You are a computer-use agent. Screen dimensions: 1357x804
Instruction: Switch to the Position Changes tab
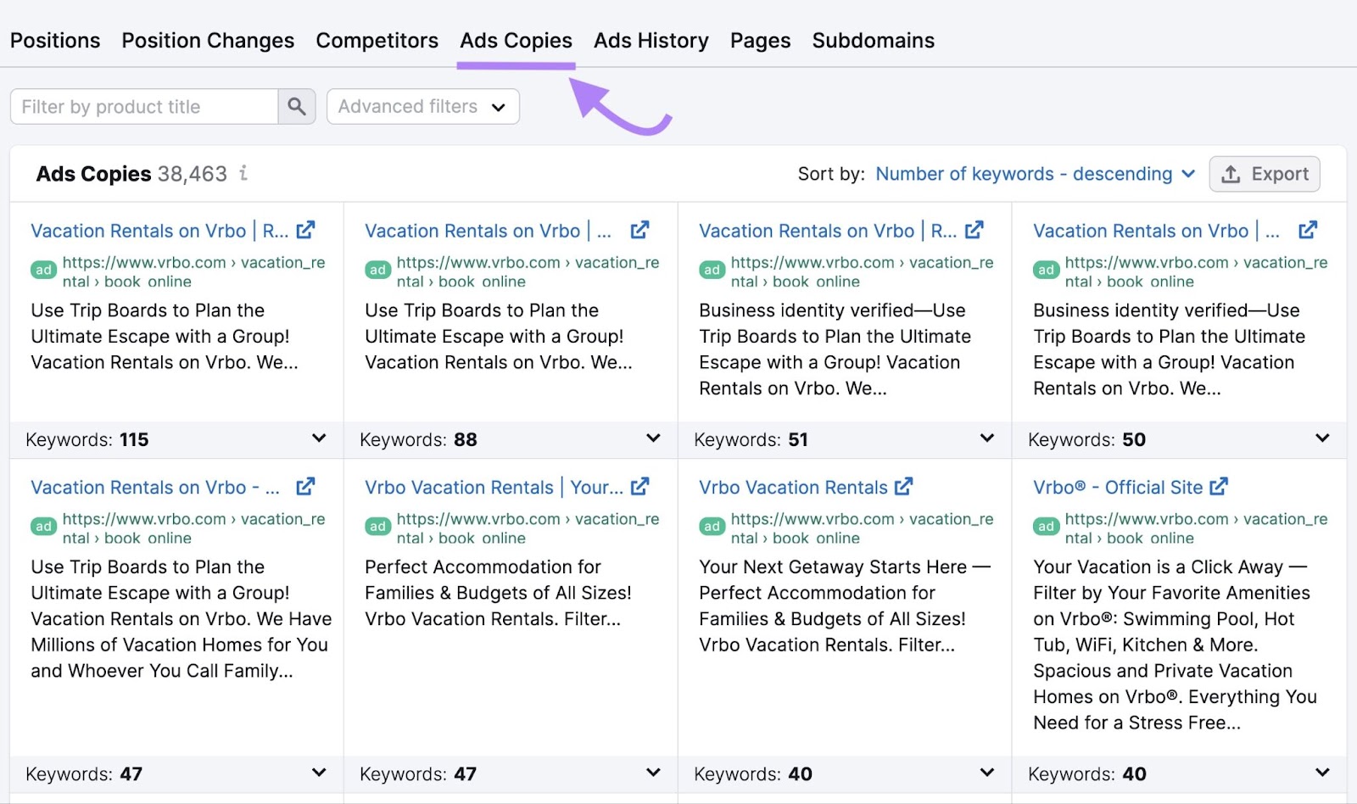coord(208,41)
